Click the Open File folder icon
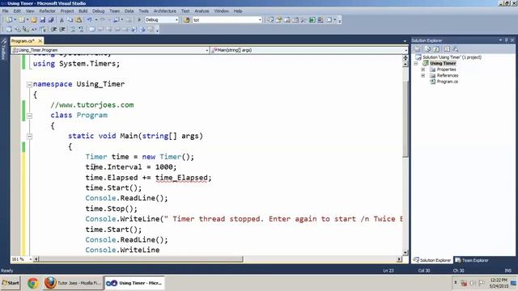518x291 pixels. pos(34,20)
